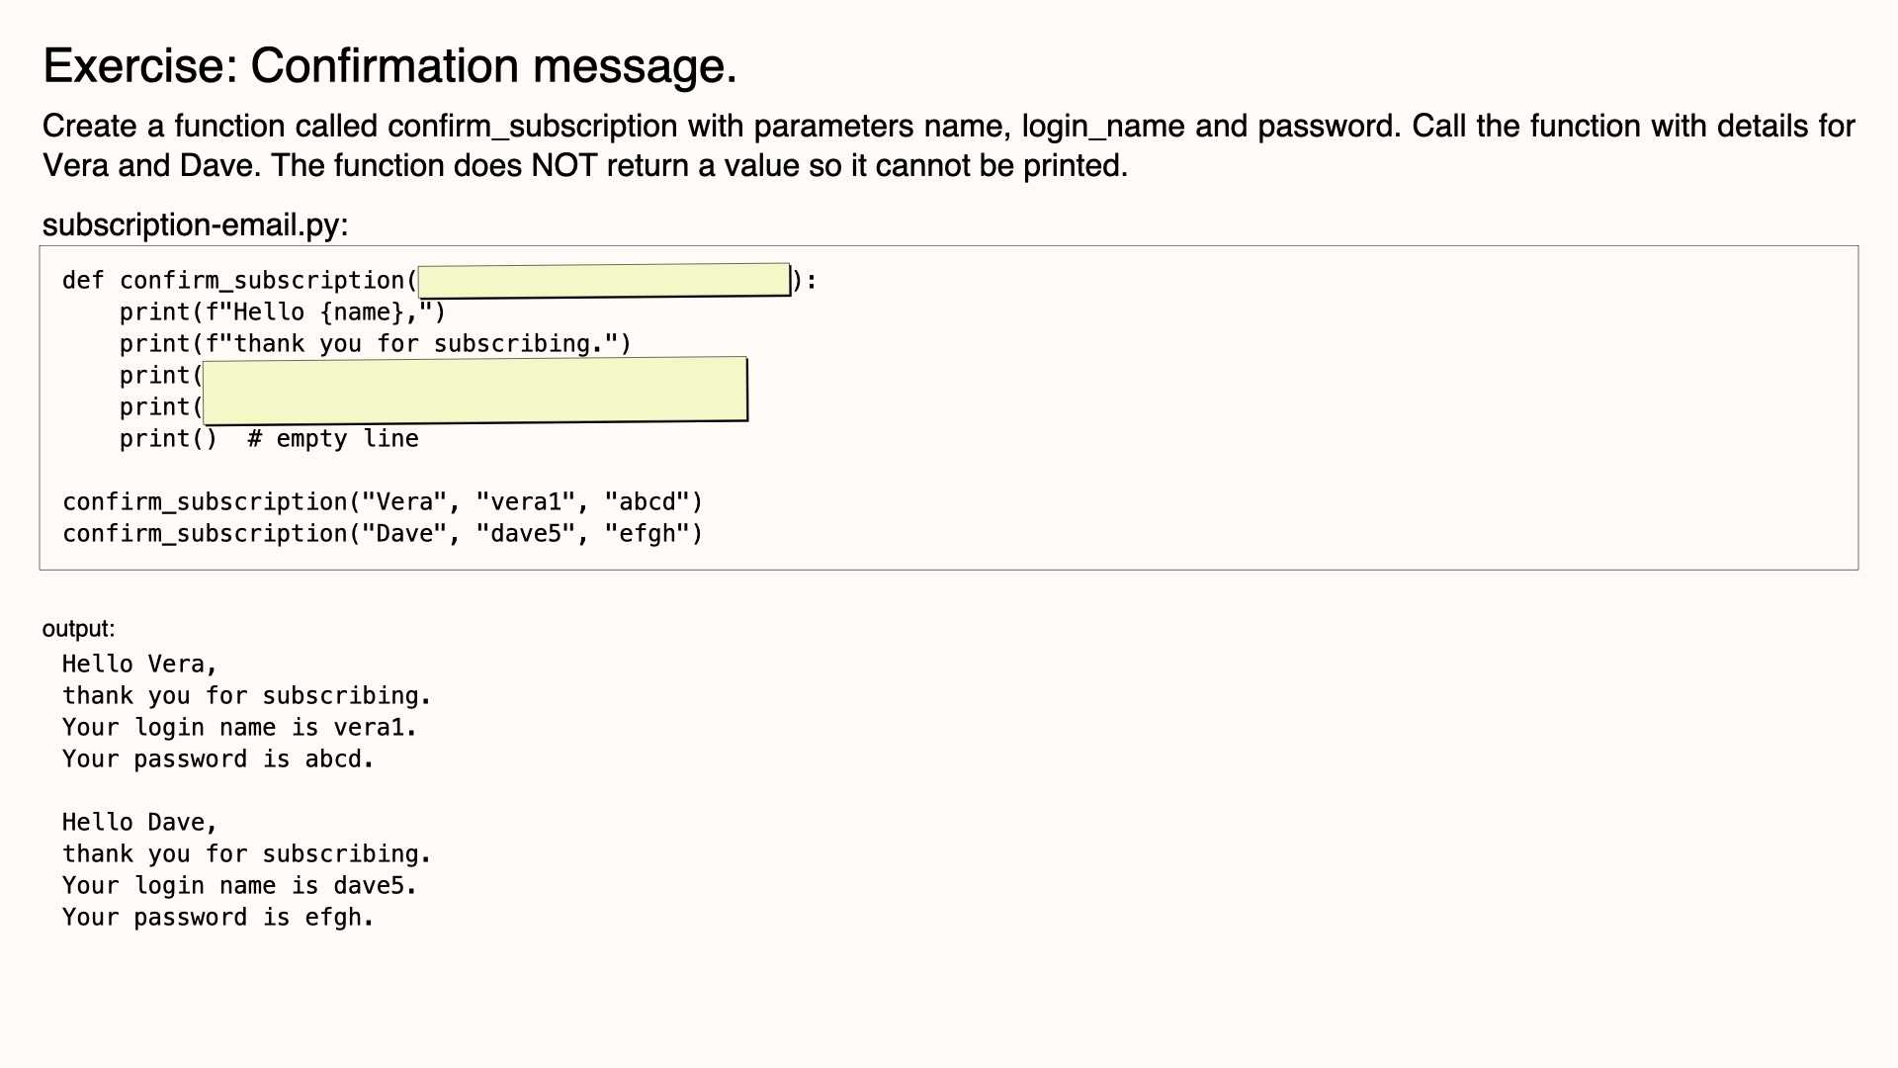Image resolution: width=1898 pixels, height=1068 pixels.
Task: Click the large yellow blank covering print lines
Action: point(475,391)
